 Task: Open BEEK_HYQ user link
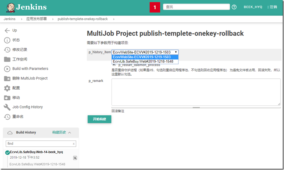pyautogui.click(x=253, y=7)
